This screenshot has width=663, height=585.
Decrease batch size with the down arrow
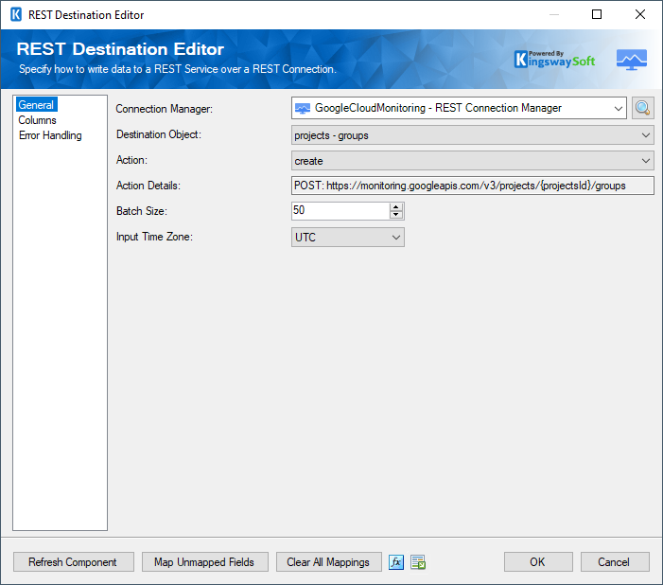click(x=395, y=215)
